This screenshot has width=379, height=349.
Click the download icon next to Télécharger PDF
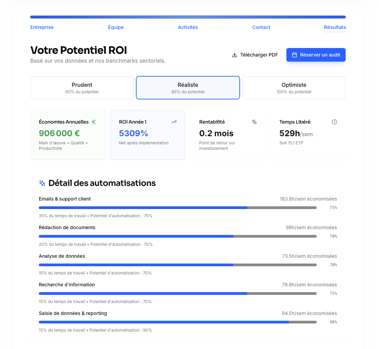click(234, 54)
